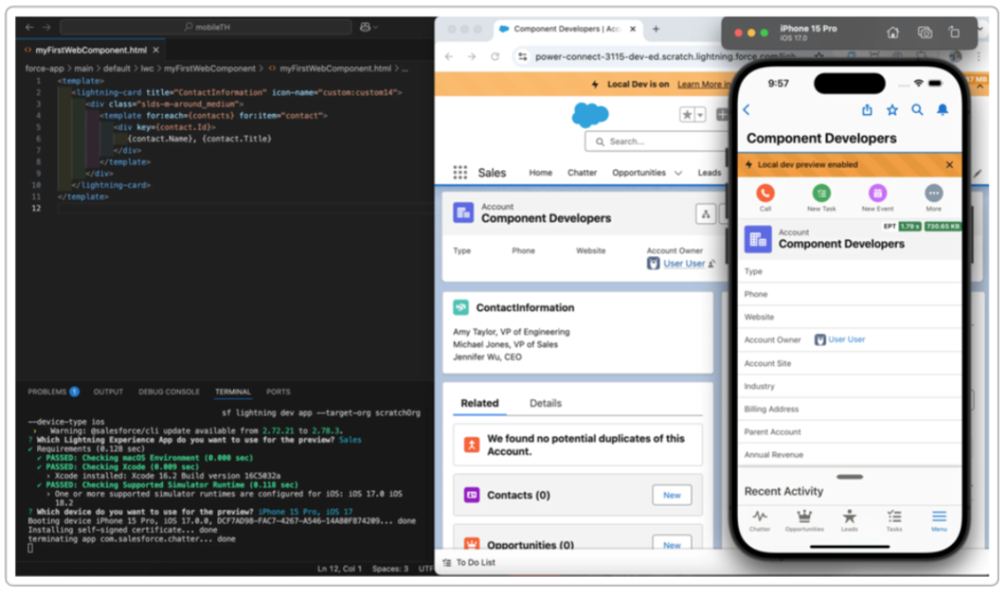1006x596 pixels.
Task: Open the Learn More link in the Local Dev banner
Action: 703,84
